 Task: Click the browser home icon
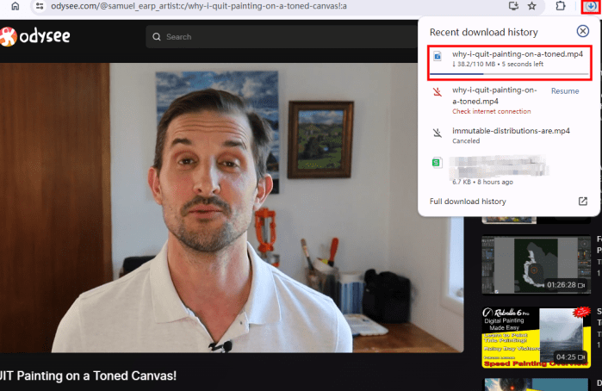coord(15,6)
